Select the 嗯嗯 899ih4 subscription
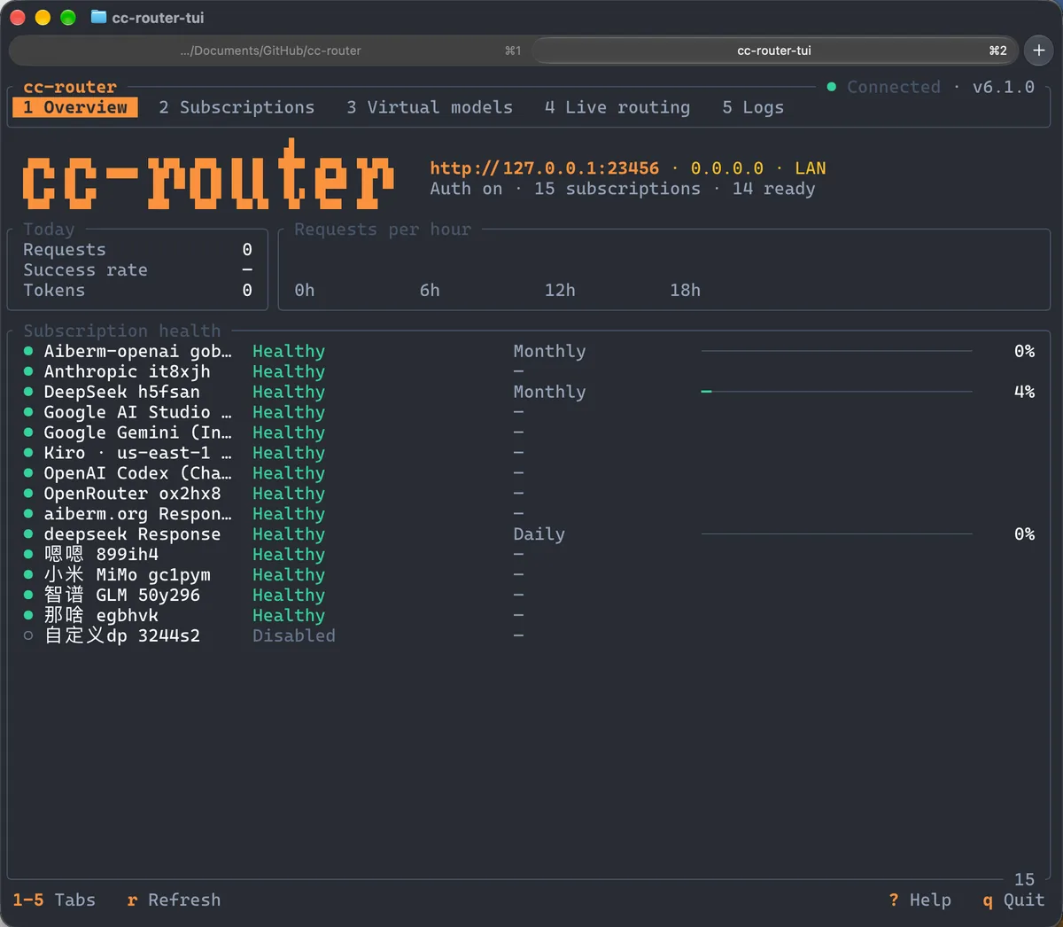 tap(529, 555)
